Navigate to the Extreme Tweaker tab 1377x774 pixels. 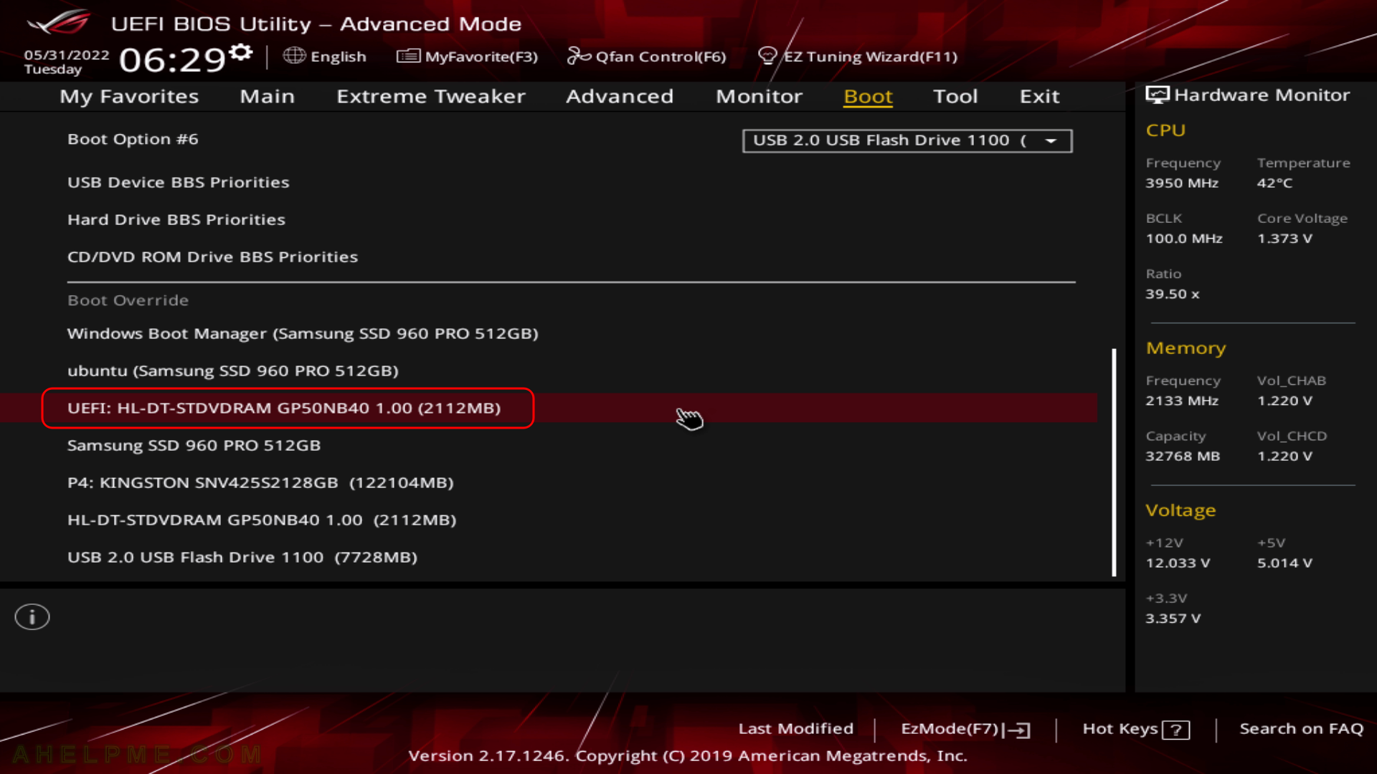(430, 95)
